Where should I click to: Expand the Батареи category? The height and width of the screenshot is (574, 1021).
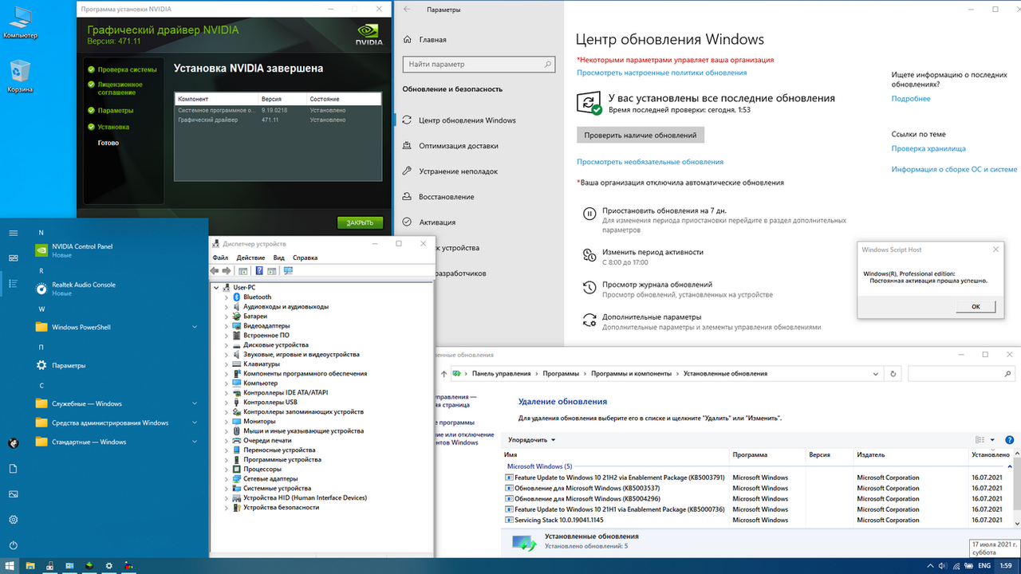click(x=227, y=316)
